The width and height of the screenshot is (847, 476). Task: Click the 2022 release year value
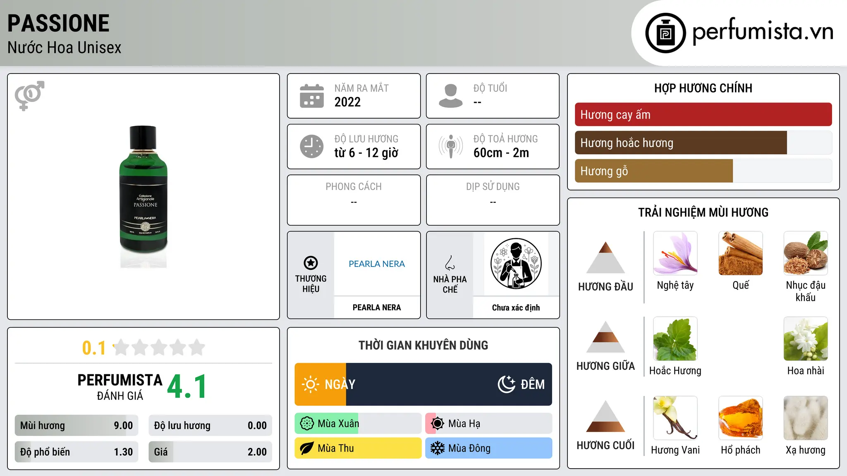point(347,102)
